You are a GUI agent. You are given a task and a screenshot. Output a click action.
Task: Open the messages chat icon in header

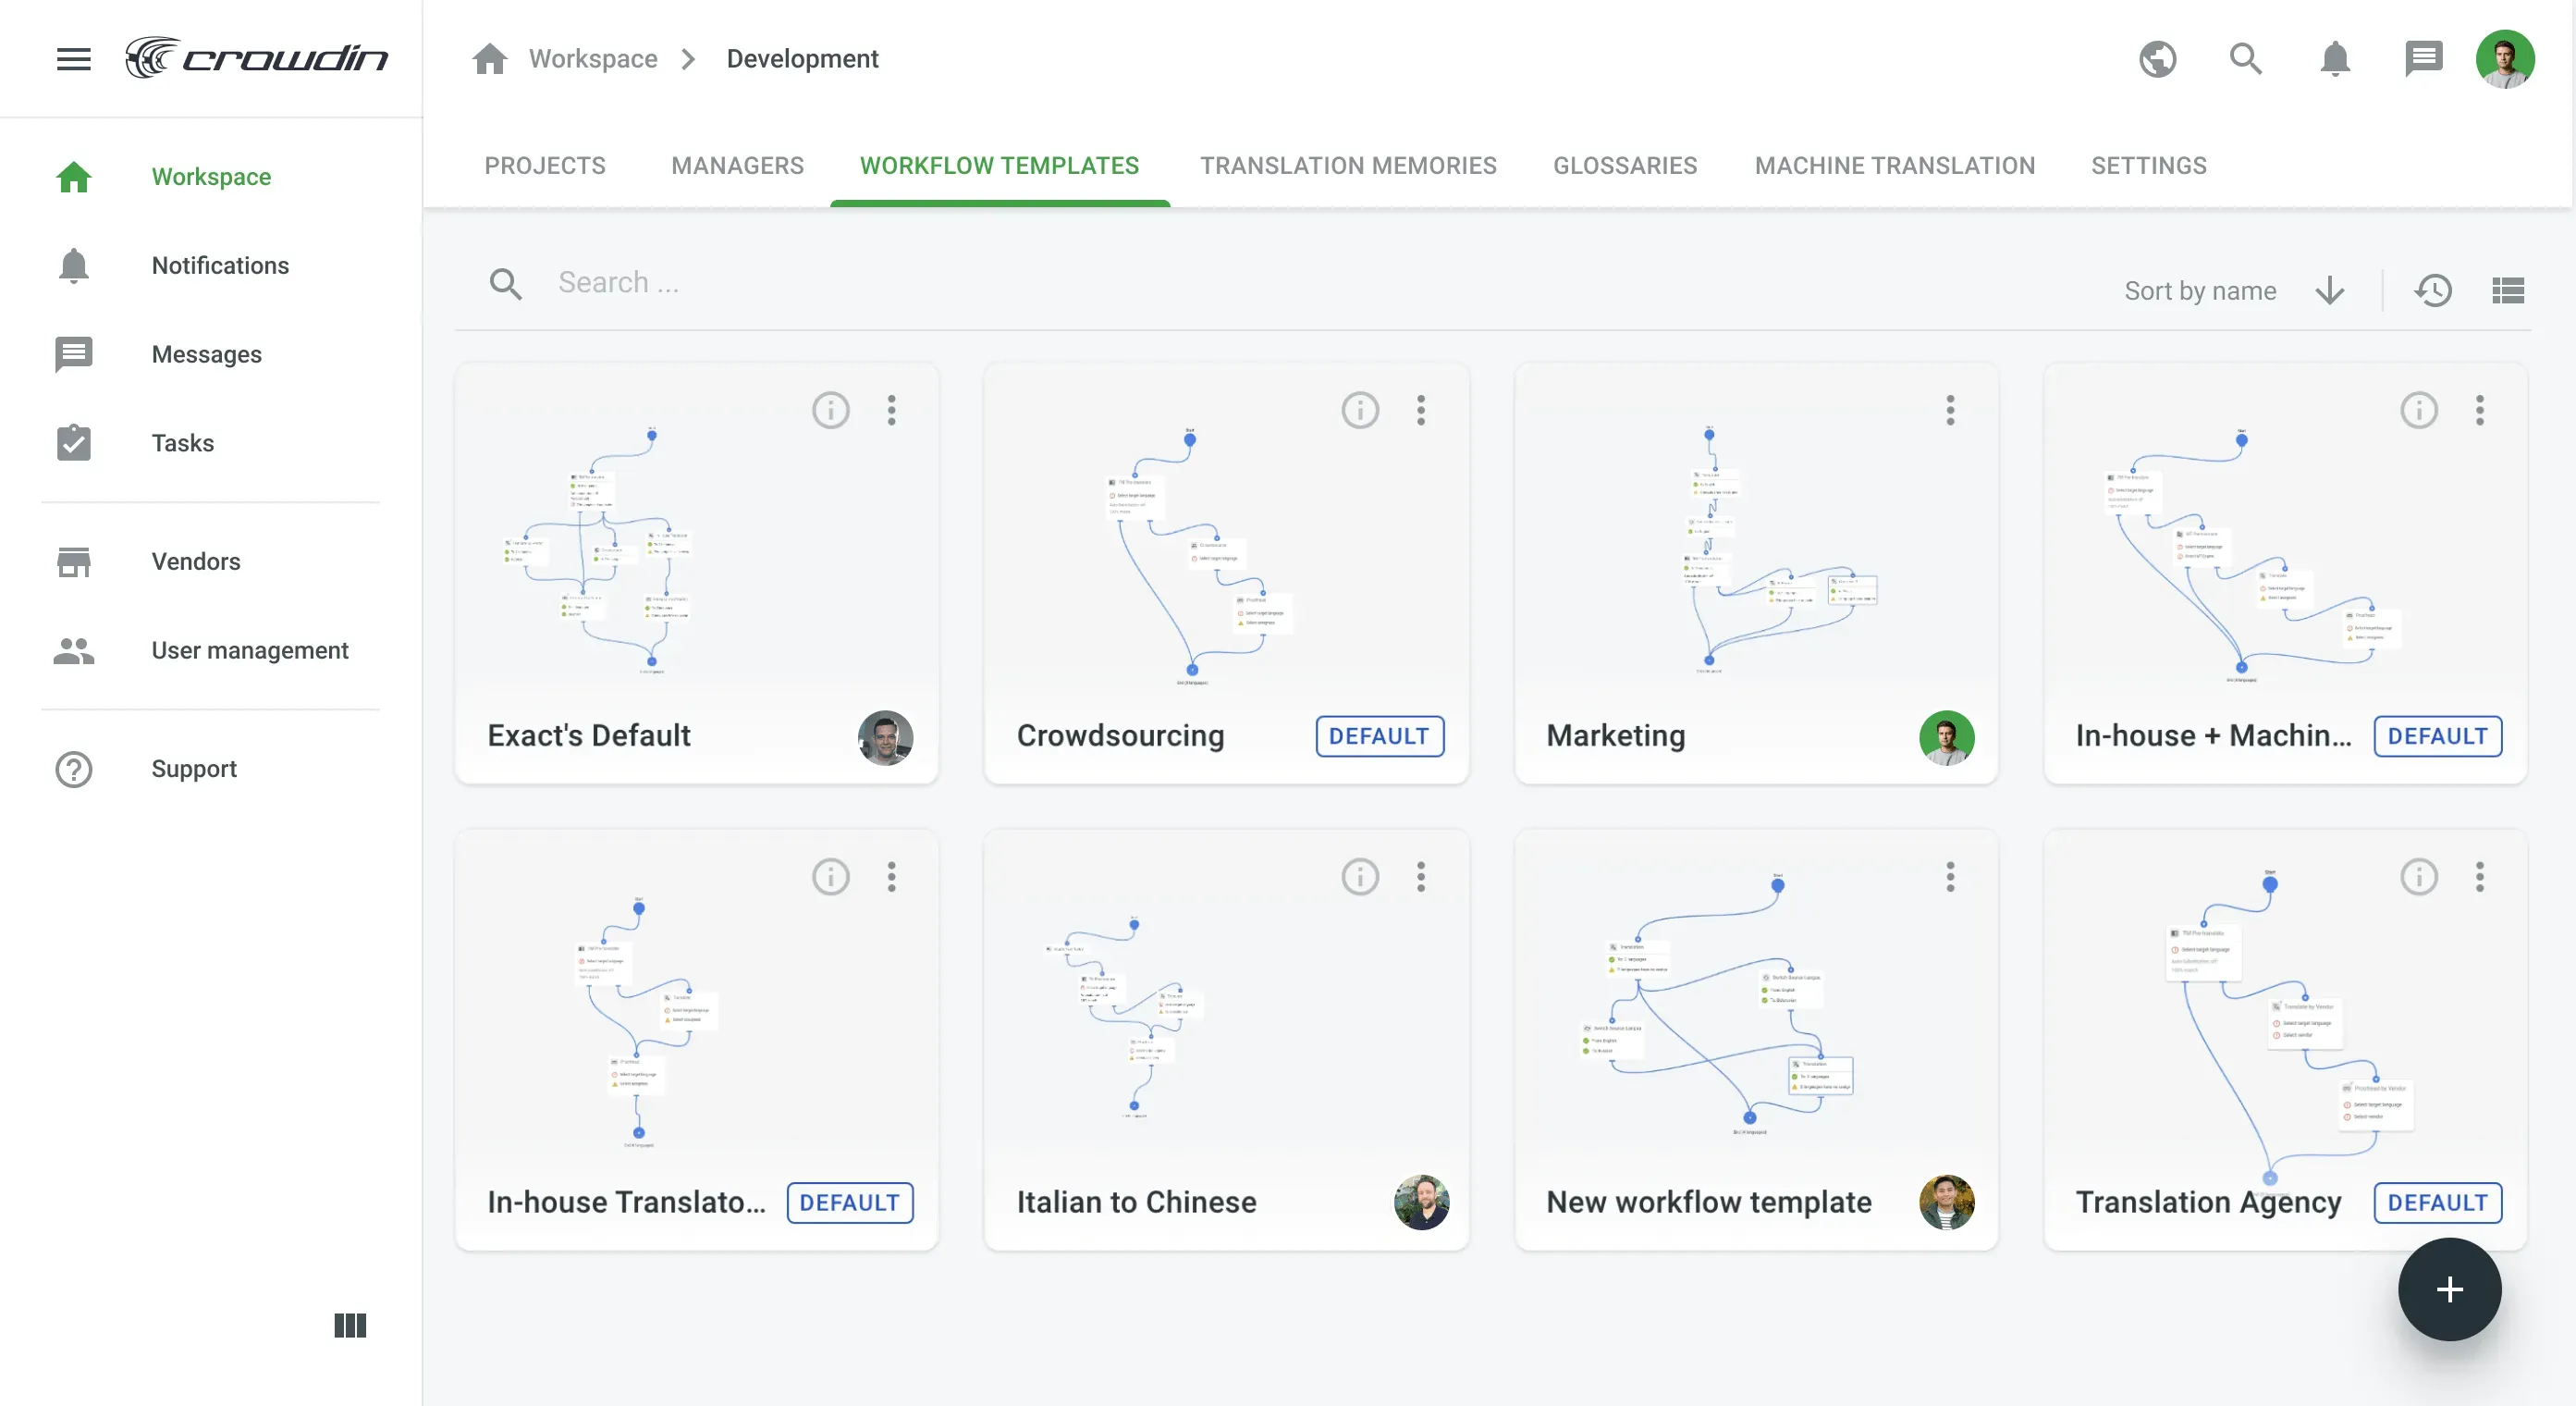(2423, 59)
